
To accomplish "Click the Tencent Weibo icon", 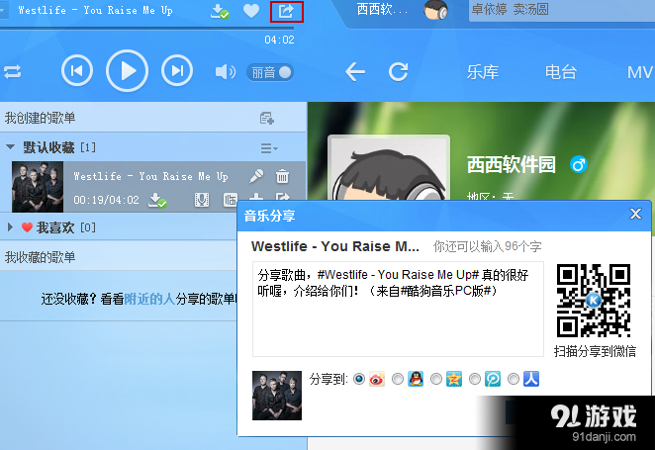I will (493, 379).
